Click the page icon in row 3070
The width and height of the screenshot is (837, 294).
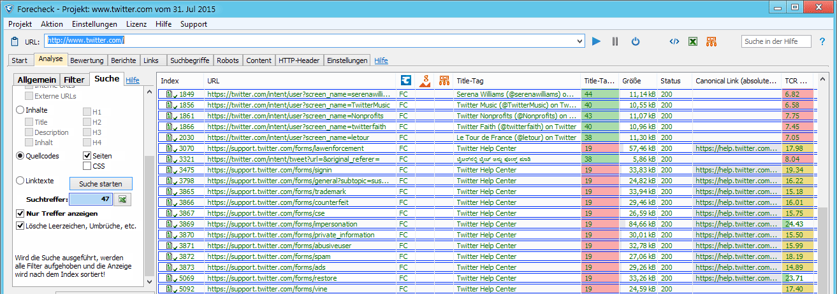pyautogui.click(x=170, y=148)
